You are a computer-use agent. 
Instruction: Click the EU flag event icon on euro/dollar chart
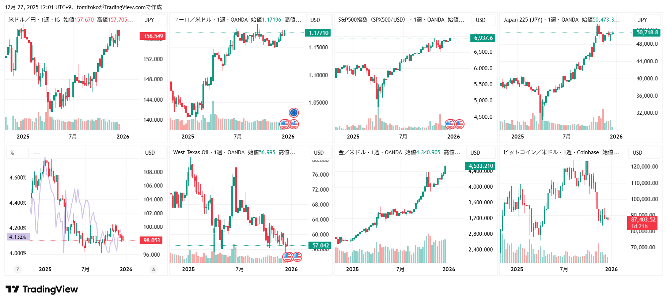click(x=294, y=113)
